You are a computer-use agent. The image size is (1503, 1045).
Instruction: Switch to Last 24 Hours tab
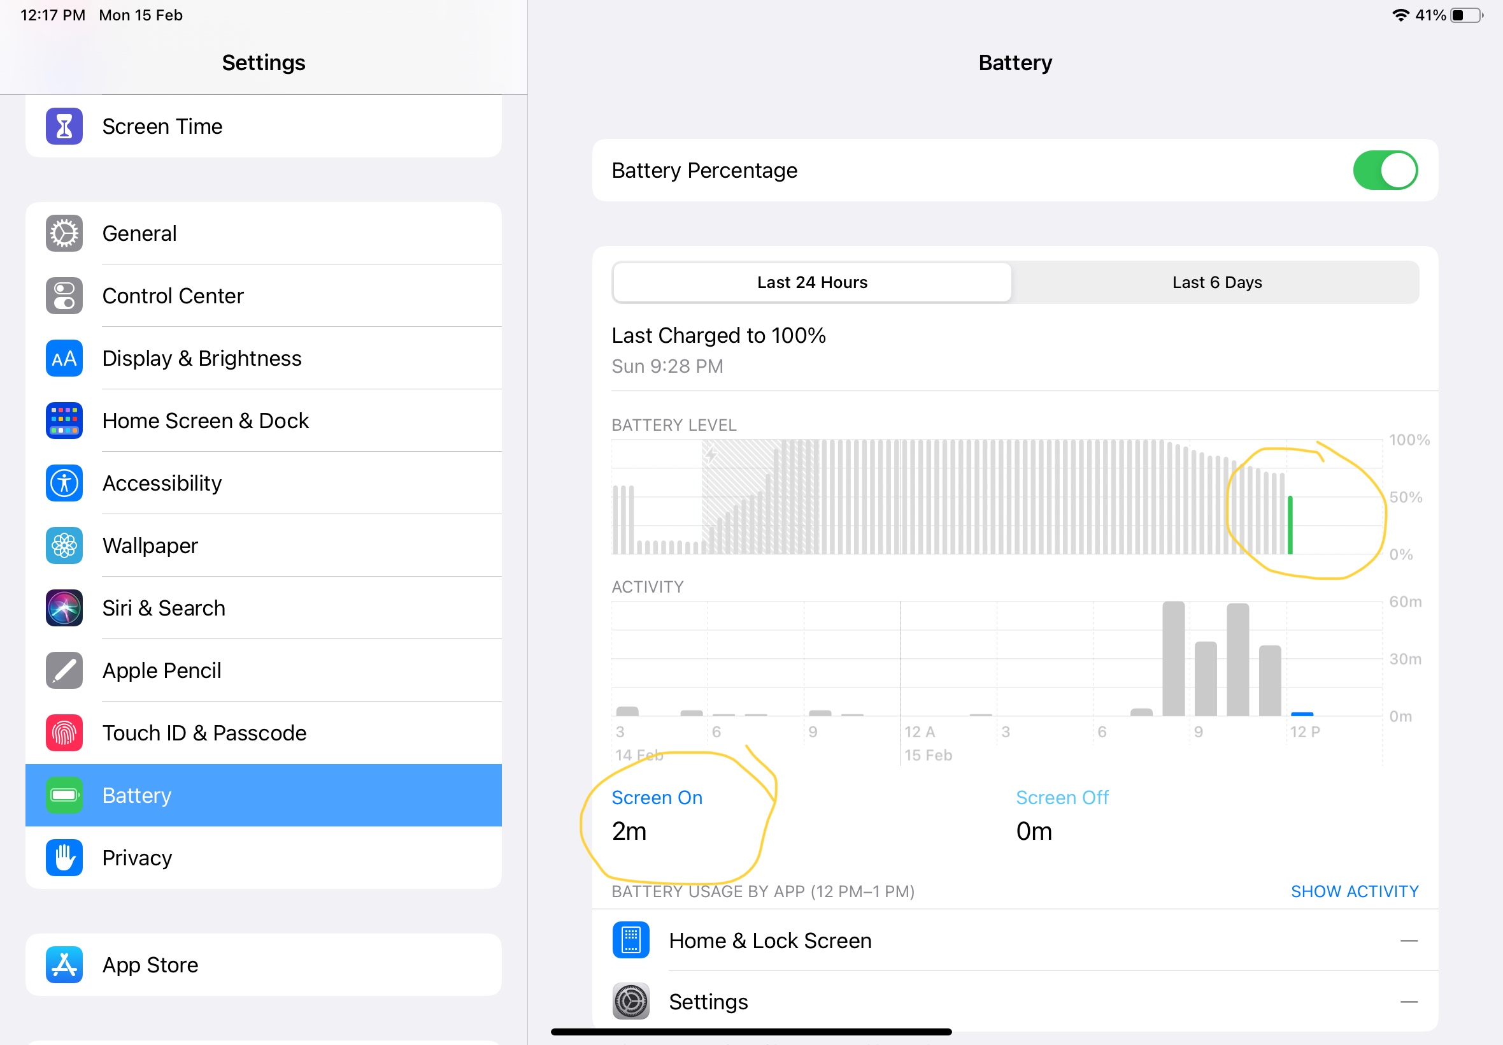pos(811,282)
